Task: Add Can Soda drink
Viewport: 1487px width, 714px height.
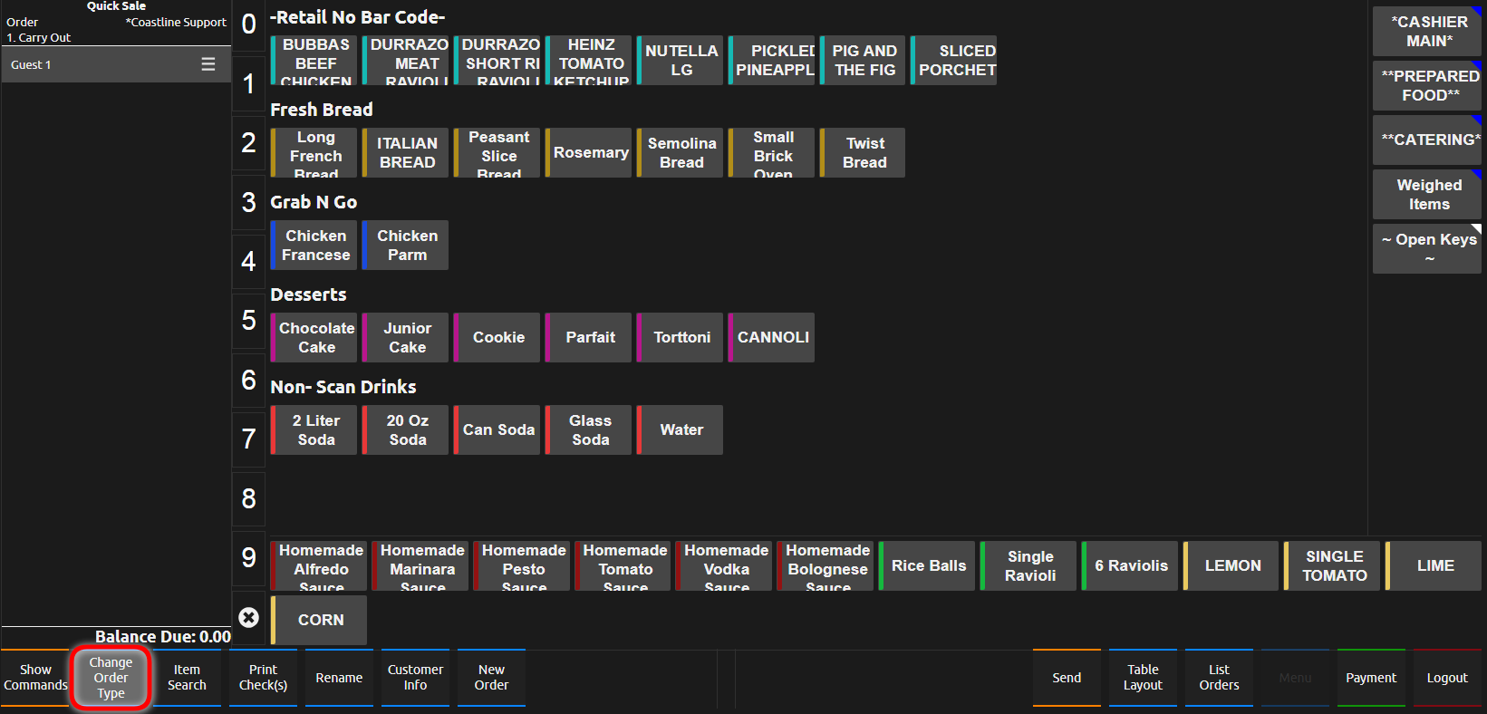Action: coord(497,429)
